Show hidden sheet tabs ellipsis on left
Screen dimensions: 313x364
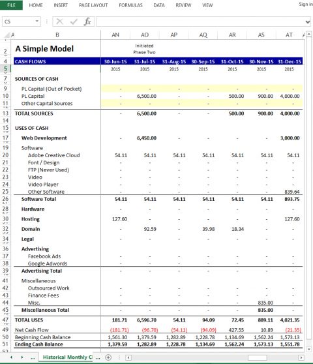point(33,357)
